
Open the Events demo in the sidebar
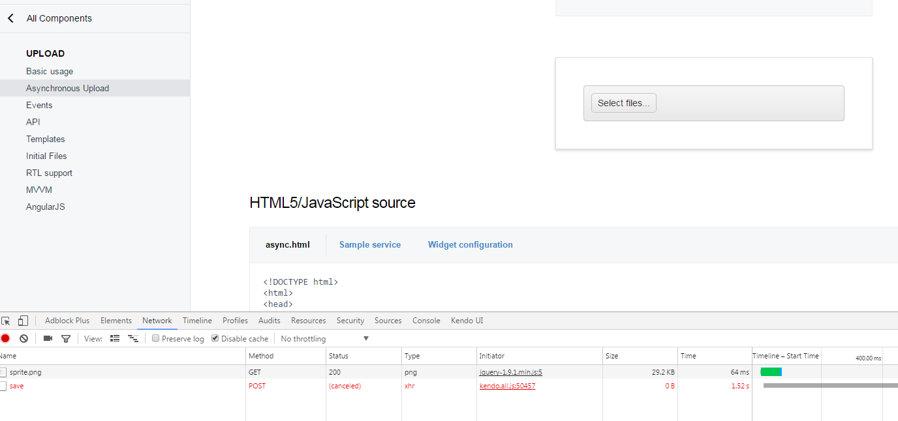[x=39, y=105]
